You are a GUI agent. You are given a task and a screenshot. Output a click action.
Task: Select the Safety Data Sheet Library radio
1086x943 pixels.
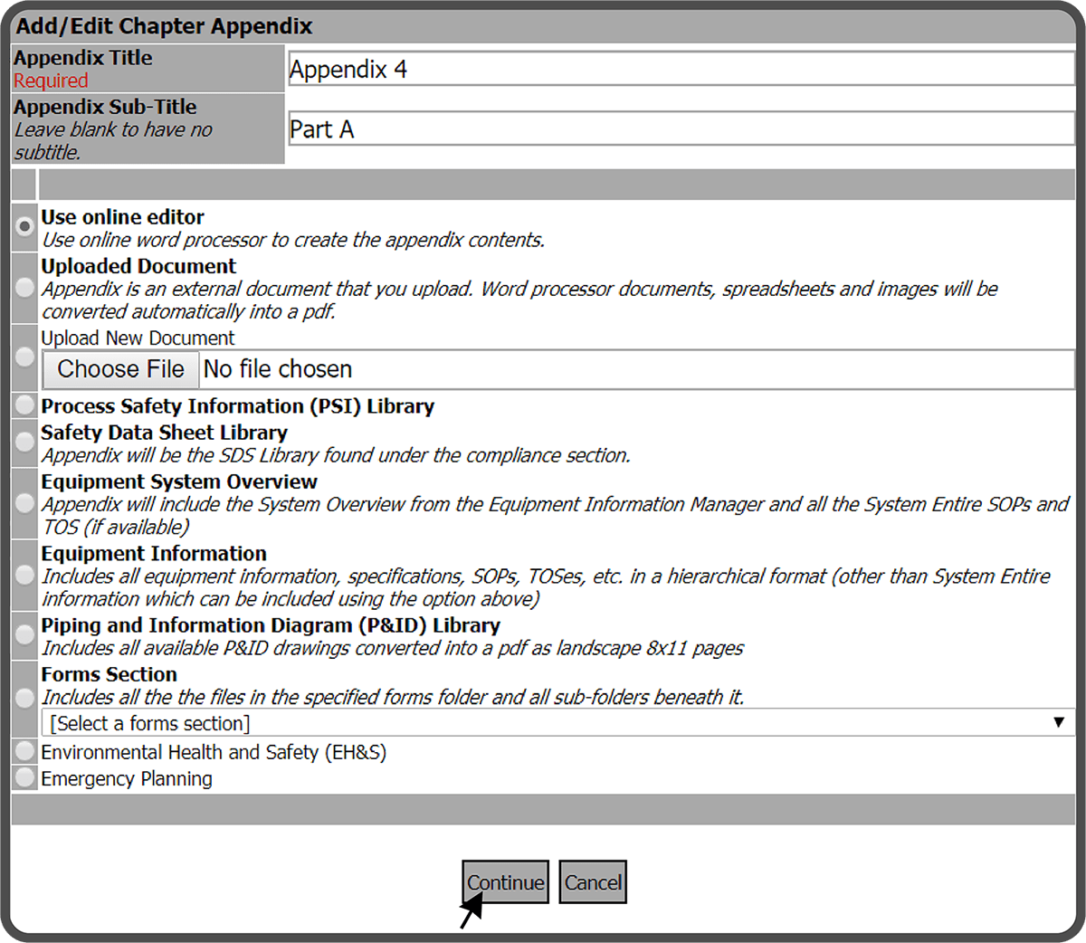pyautogui.click(x=24, y=441)
